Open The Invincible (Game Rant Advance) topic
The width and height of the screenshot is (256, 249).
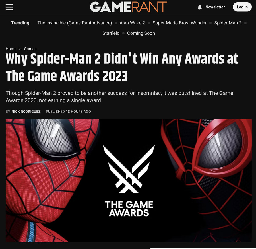click(75, 23)
